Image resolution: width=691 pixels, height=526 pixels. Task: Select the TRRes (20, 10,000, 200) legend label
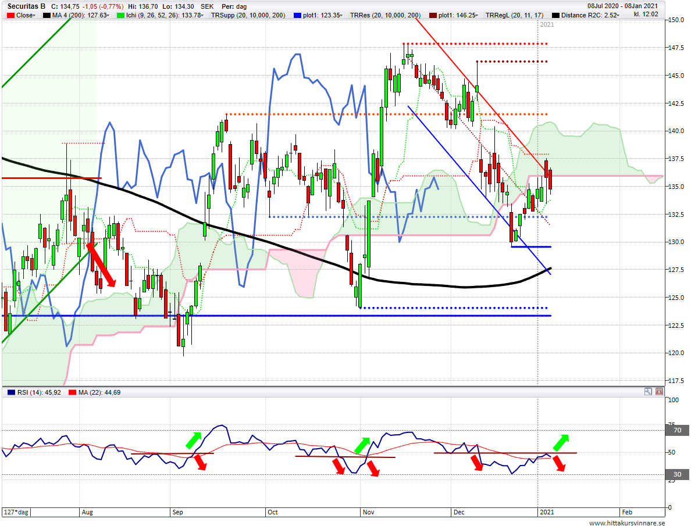(385, 16)
